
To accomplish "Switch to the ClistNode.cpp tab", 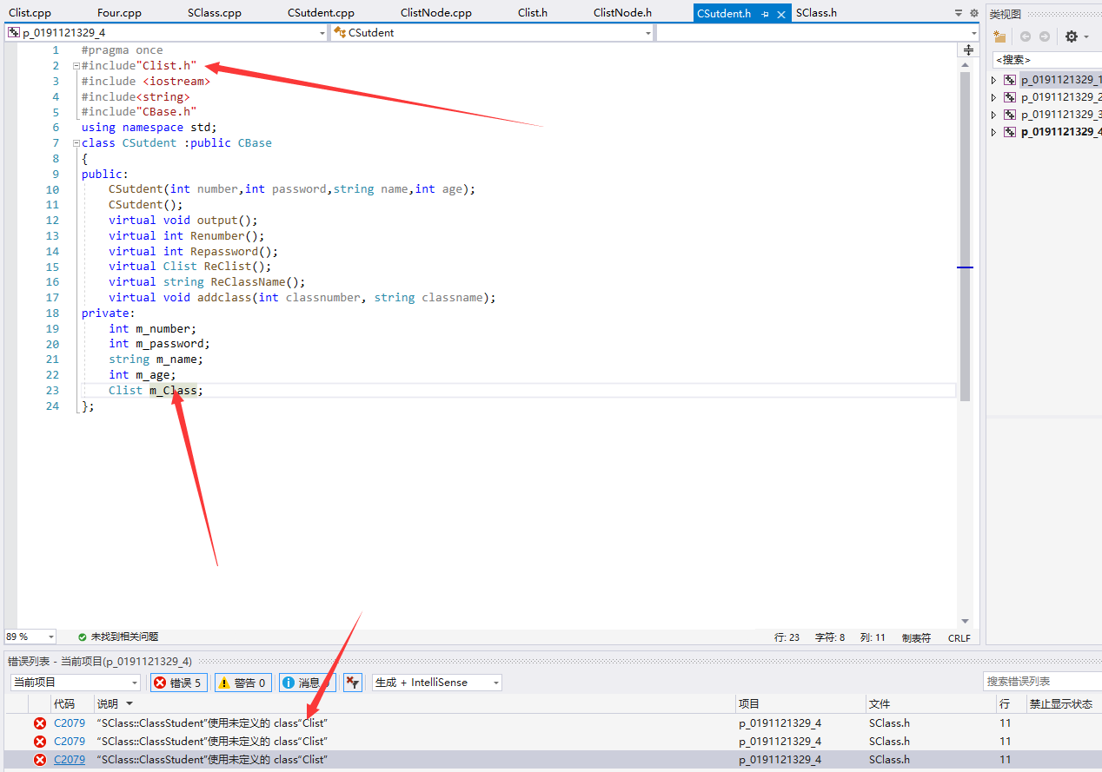I will pyautogui.click(x=436, y=13).
